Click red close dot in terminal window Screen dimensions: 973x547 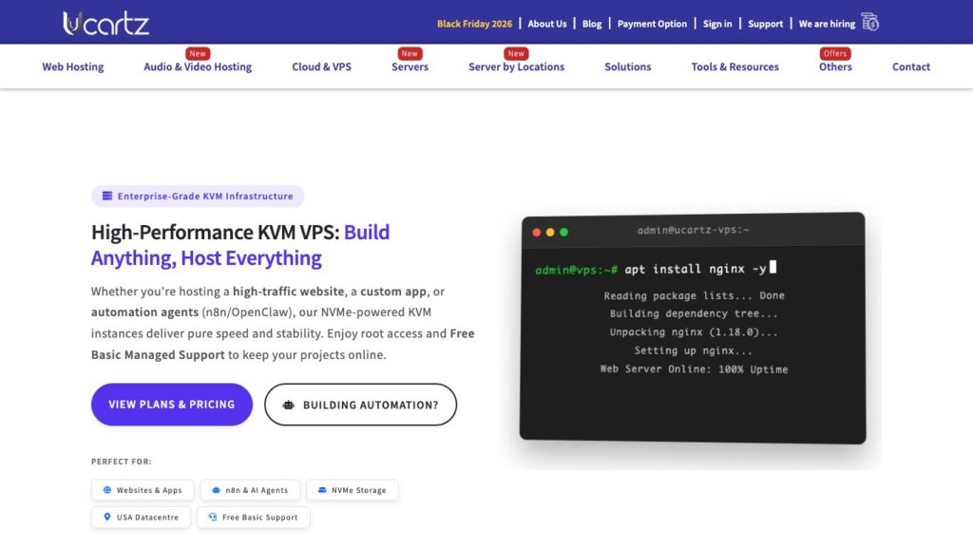537,233
